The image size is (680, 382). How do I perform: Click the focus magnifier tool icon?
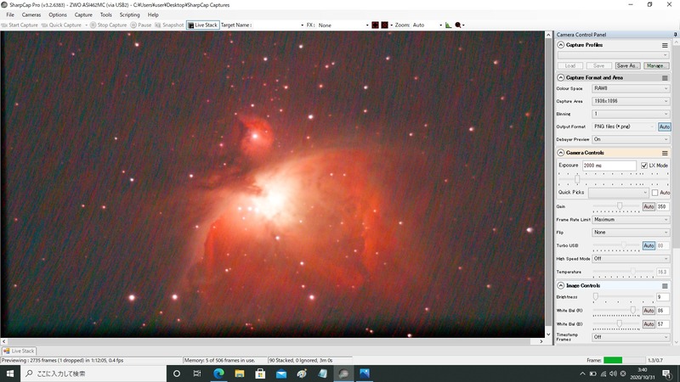click(x=458, y=25)
